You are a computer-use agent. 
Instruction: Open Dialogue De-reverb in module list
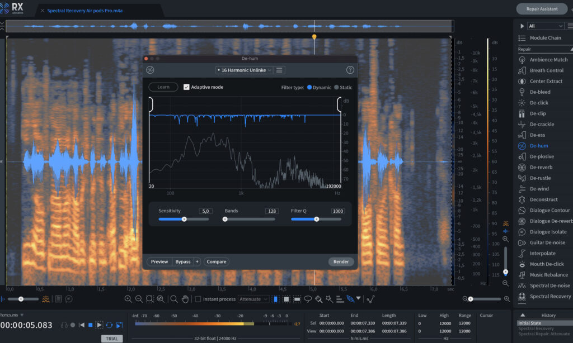545,221
